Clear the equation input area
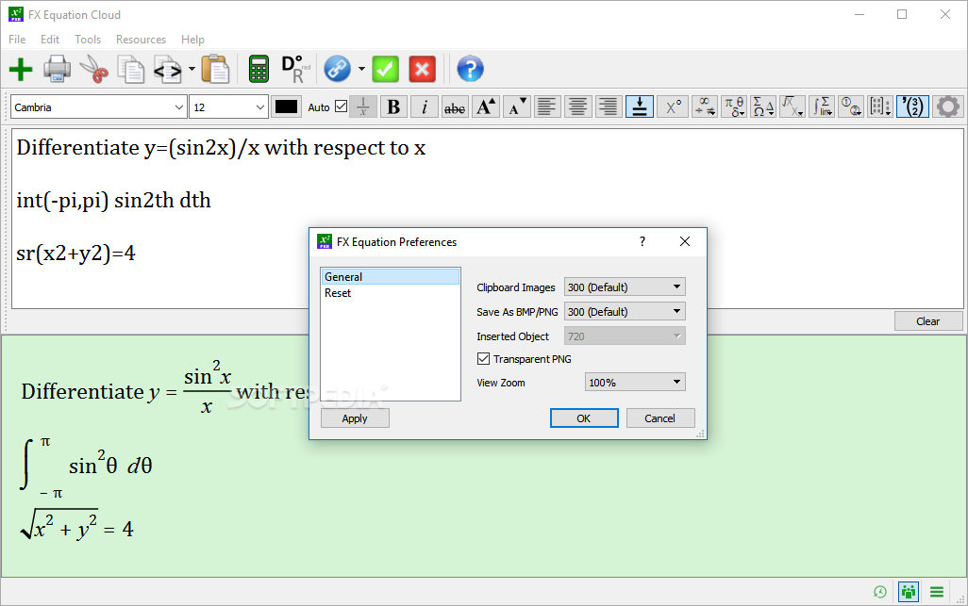Screen dimensions: 968x606 click(x=928, y=321)
